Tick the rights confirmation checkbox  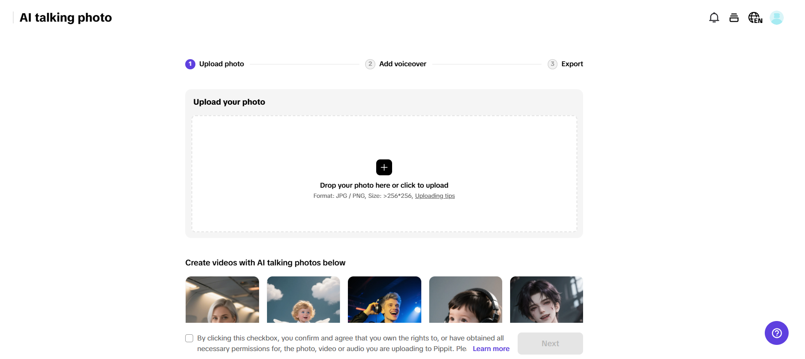tap(189, 338)
